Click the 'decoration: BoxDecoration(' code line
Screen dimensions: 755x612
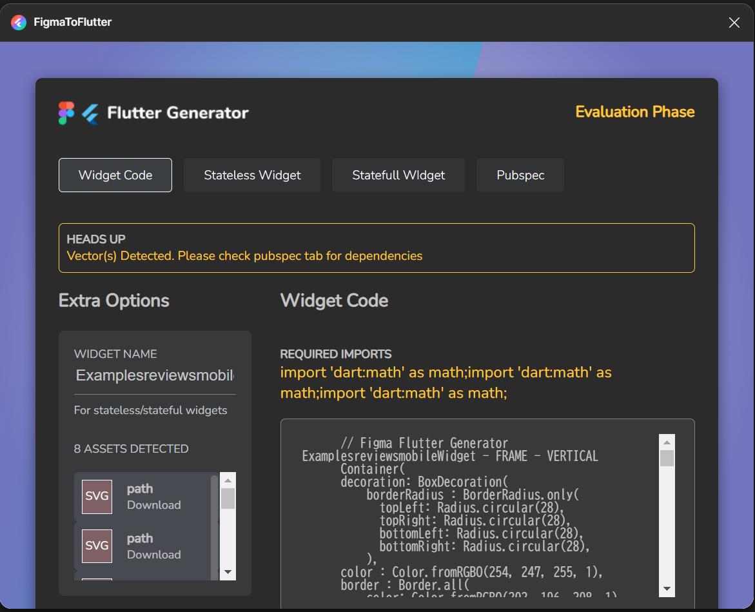click(424, 482)
